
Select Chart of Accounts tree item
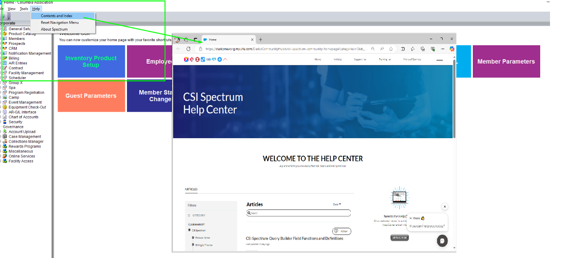pos(24,117)
